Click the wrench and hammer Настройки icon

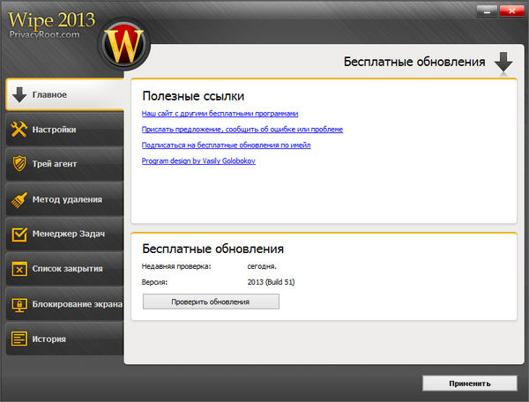click(19, 130)
